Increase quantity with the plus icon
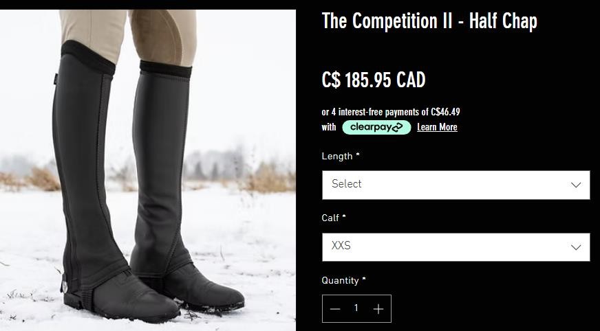Image resolution: width=600 pixels, height=331 pixels. tap(378, 309)
